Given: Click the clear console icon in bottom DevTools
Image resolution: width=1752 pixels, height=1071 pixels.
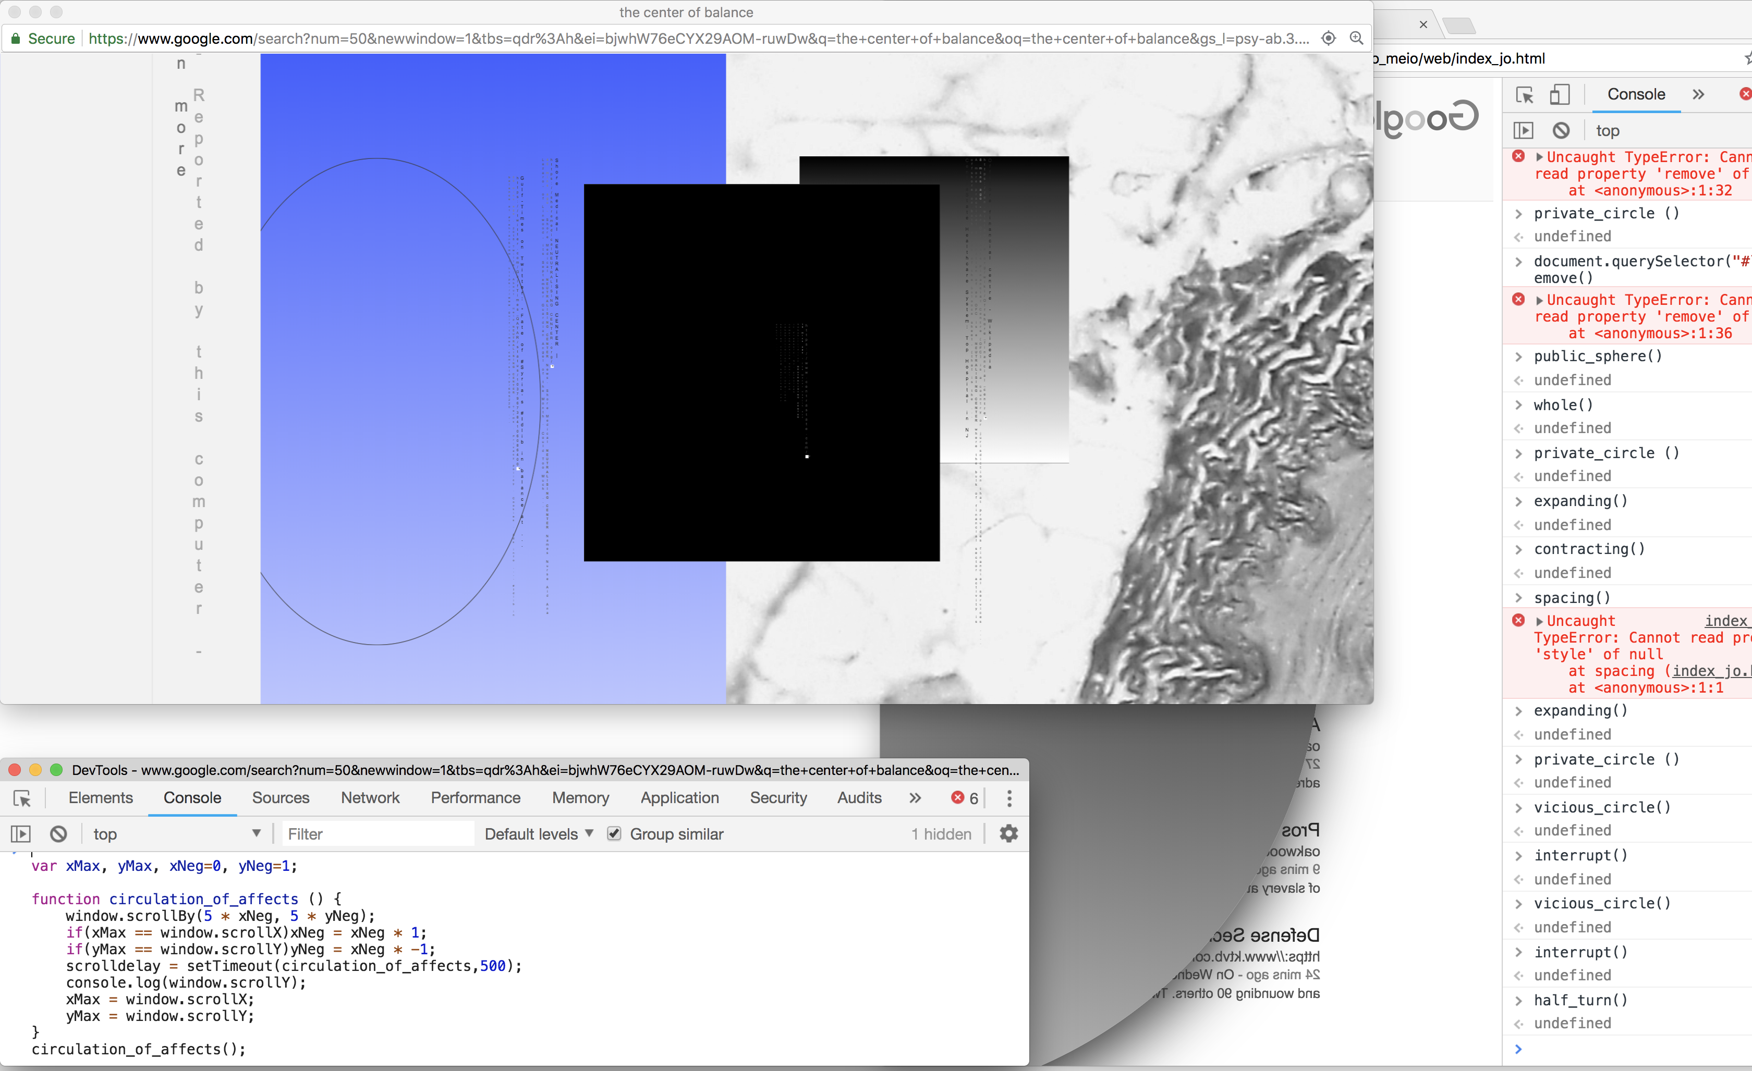Looking at the screenshot, I should pos(58,834).
